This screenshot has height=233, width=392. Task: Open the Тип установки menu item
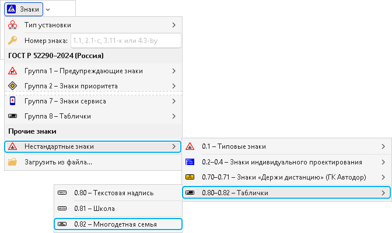[93, 25]
